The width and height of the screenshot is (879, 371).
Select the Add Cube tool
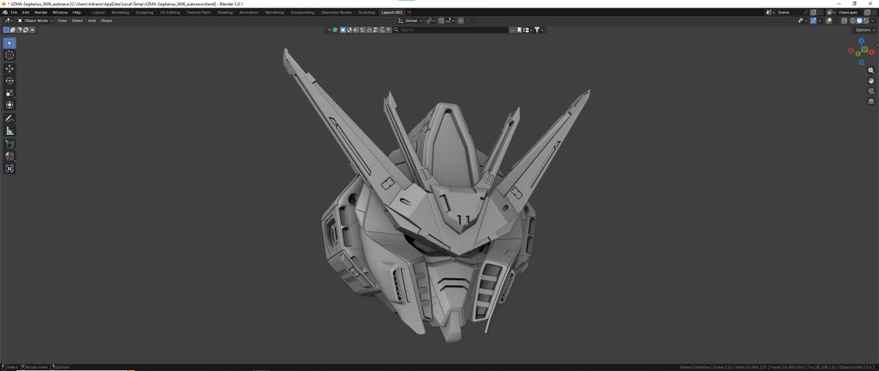(x=10, y=144)
